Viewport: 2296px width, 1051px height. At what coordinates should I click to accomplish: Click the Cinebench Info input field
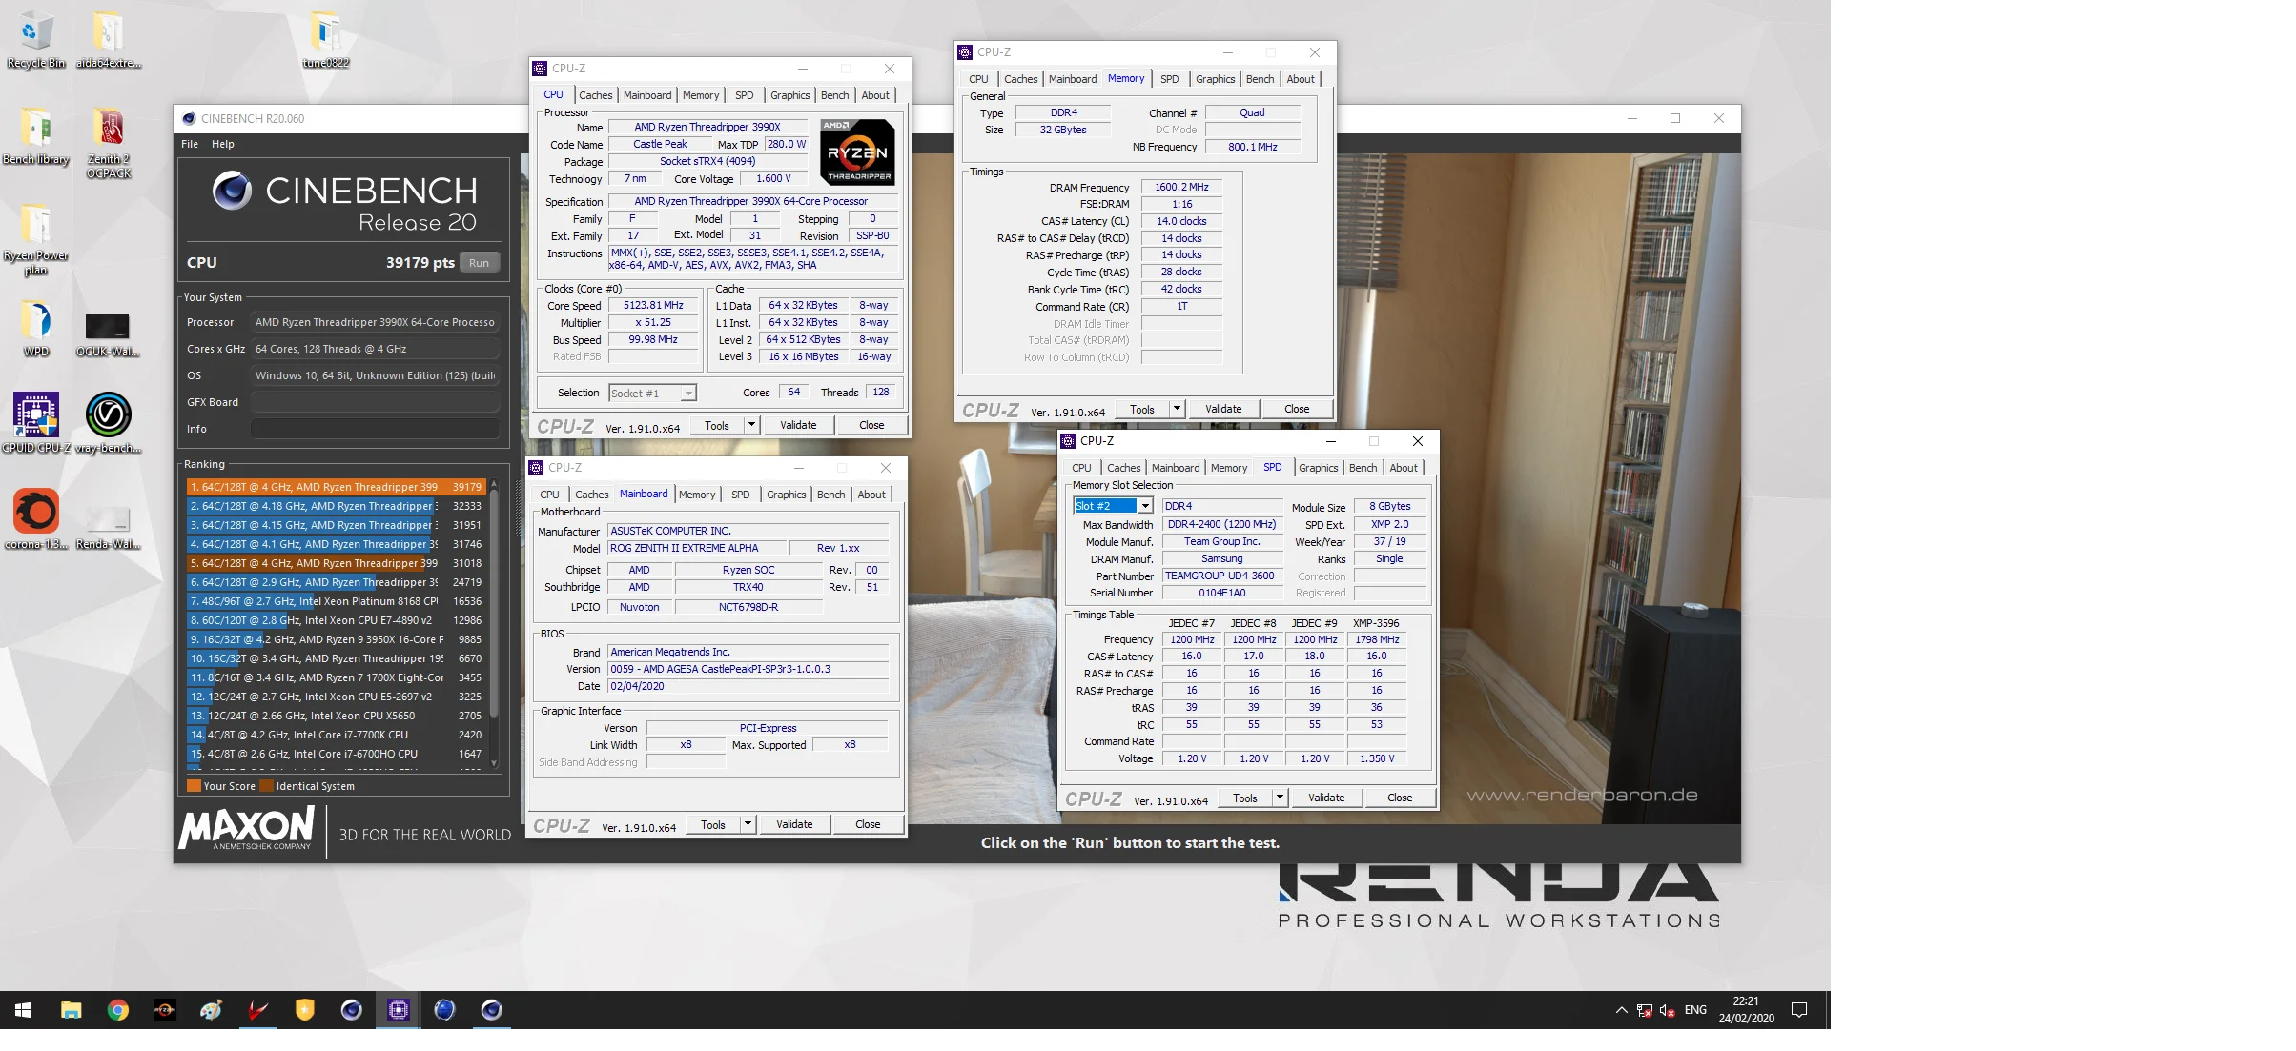[x=375, y=429]
